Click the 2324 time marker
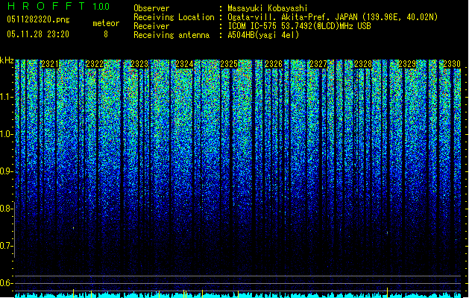469x298 pixels. pyautogui.click(x=184, y=64)
